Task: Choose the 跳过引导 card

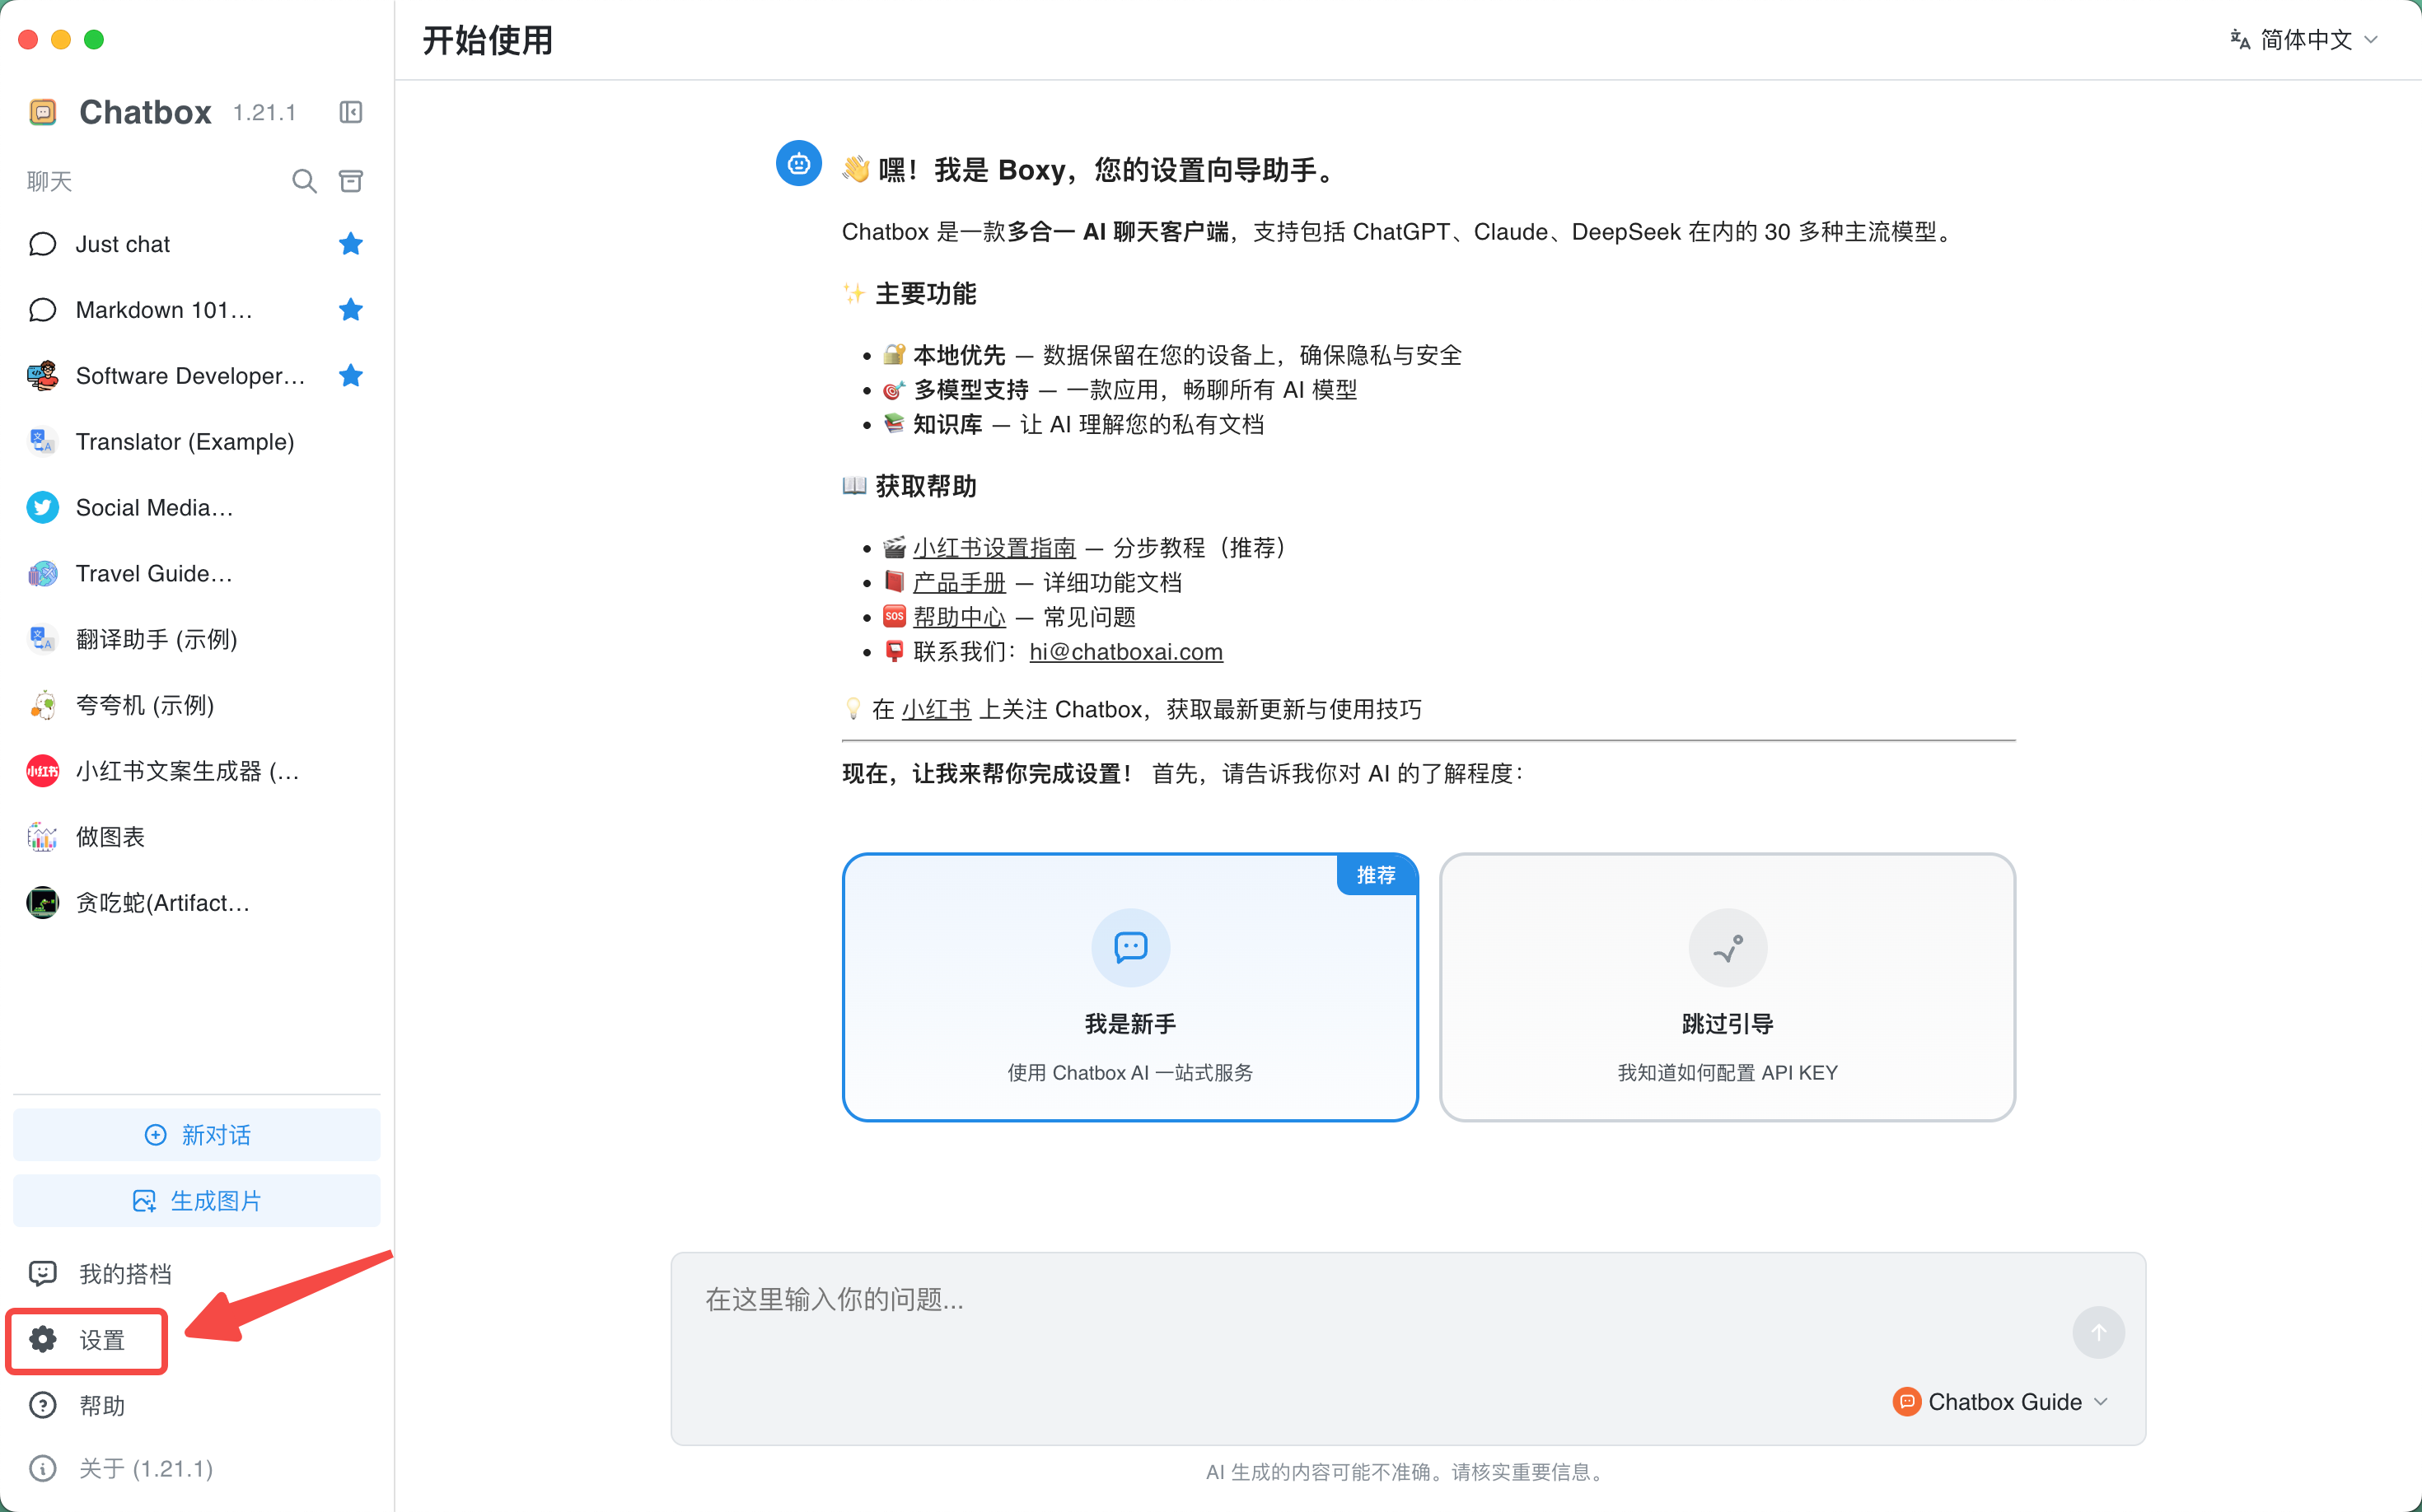Action: click(1727, 988)
